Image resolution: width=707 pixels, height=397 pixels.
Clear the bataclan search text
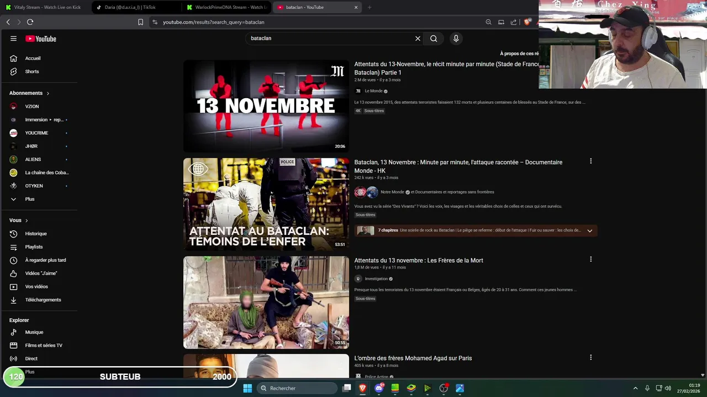pos(418,39)
